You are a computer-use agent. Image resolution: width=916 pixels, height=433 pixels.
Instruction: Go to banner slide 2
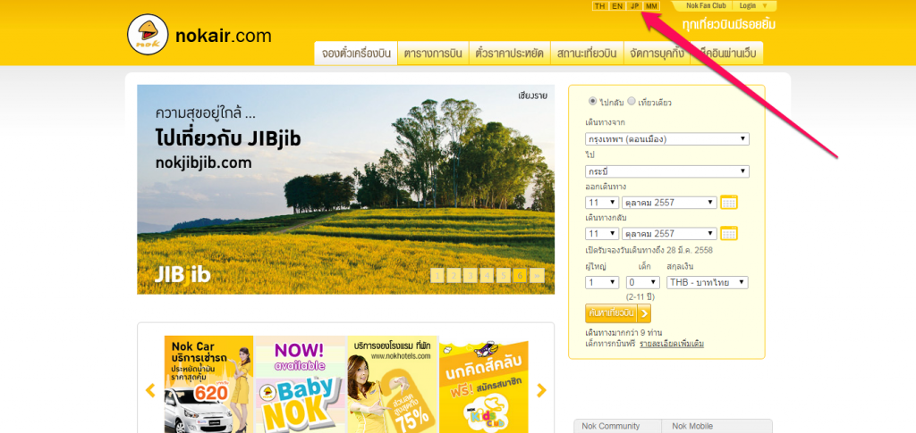pos(454,275)
